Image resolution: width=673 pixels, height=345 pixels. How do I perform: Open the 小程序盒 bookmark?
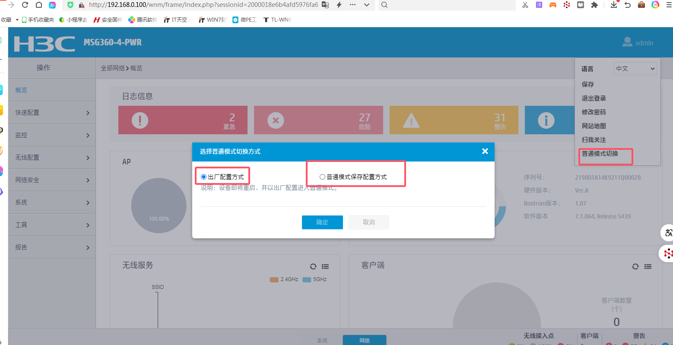point(73,20)
